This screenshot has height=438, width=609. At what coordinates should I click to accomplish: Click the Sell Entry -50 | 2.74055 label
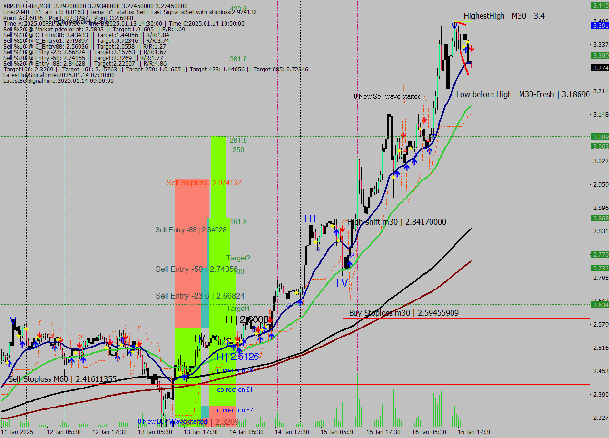[x=196, y=269]
